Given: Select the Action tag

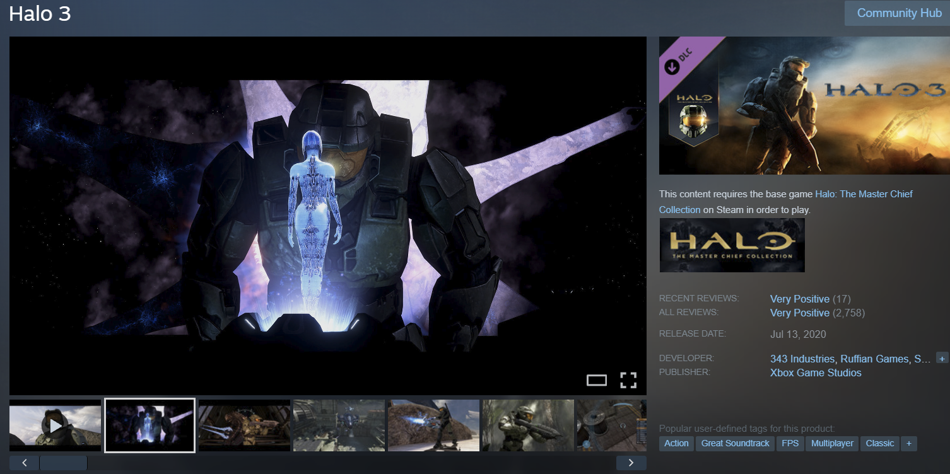Looking at the screenshot, I should [x=676, y=443].
